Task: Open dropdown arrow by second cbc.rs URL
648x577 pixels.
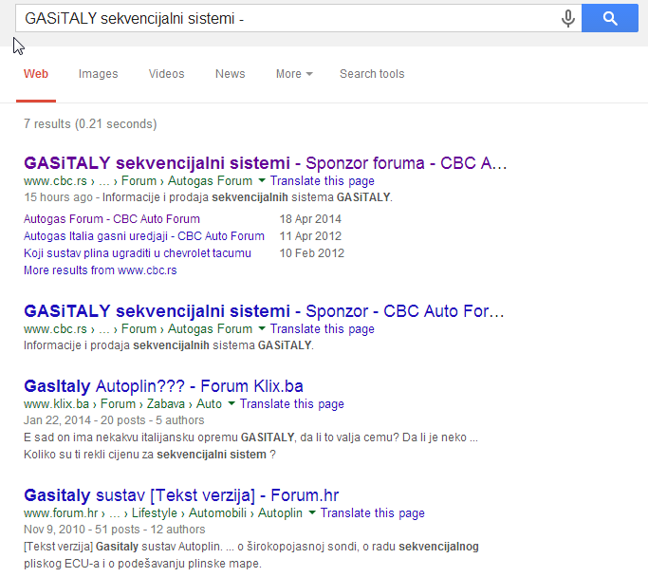Action: tap(262, 328)
